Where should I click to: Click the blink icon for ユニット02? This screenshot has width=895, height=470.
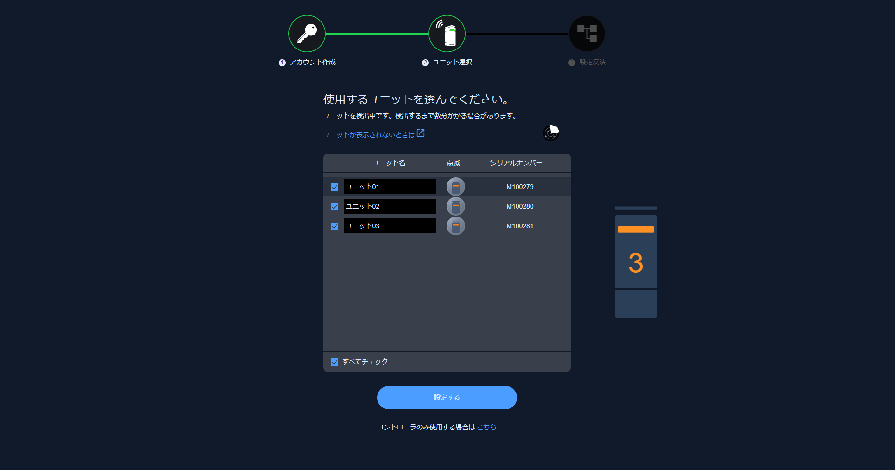coord(455,206)
